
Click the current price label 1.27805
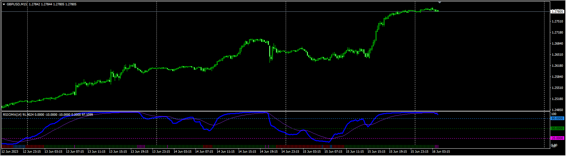coord(557,12)
